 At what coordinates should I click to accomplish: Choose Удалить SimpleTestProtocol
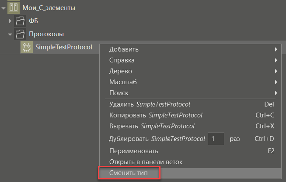coord(190,104)
